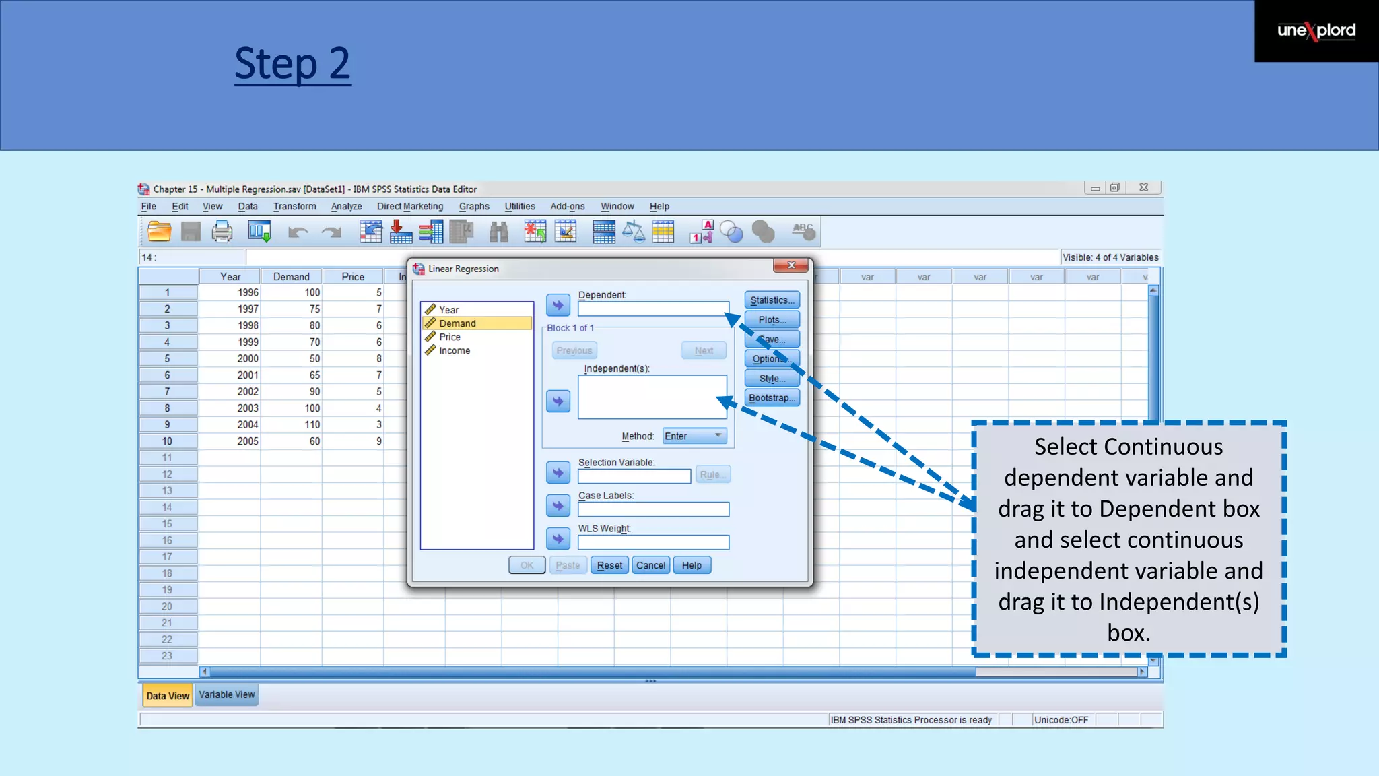The image size is (1379, 776).
Task: Open the Method dropdown showing Enter
Action: (694, 437)
